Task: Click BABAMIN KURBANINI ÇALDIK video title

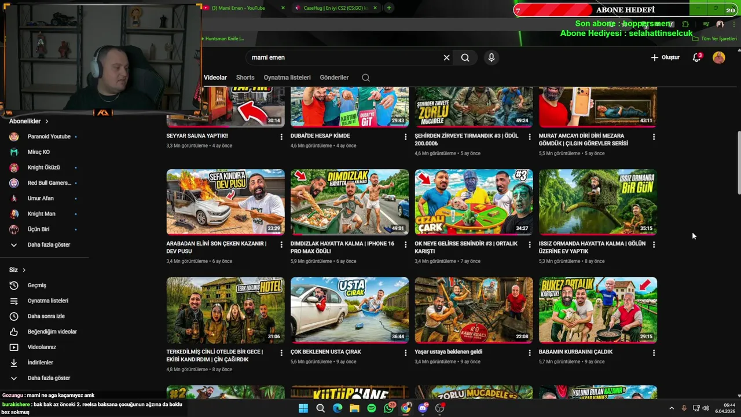Action: coord(575,352)
